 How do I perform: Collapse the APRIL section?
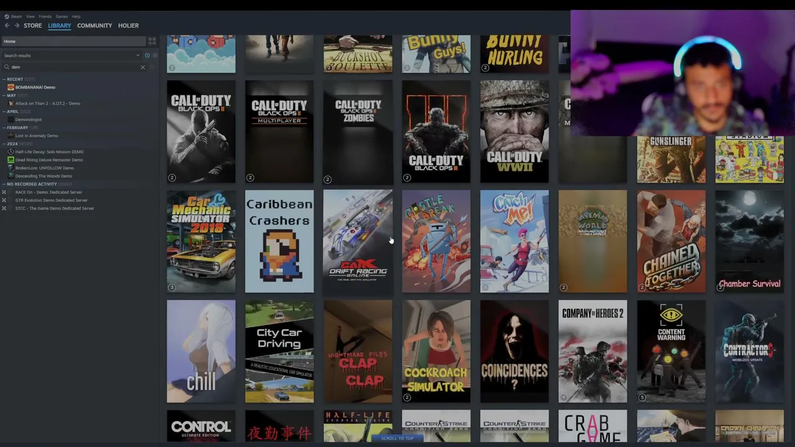(x=4, y=112)
